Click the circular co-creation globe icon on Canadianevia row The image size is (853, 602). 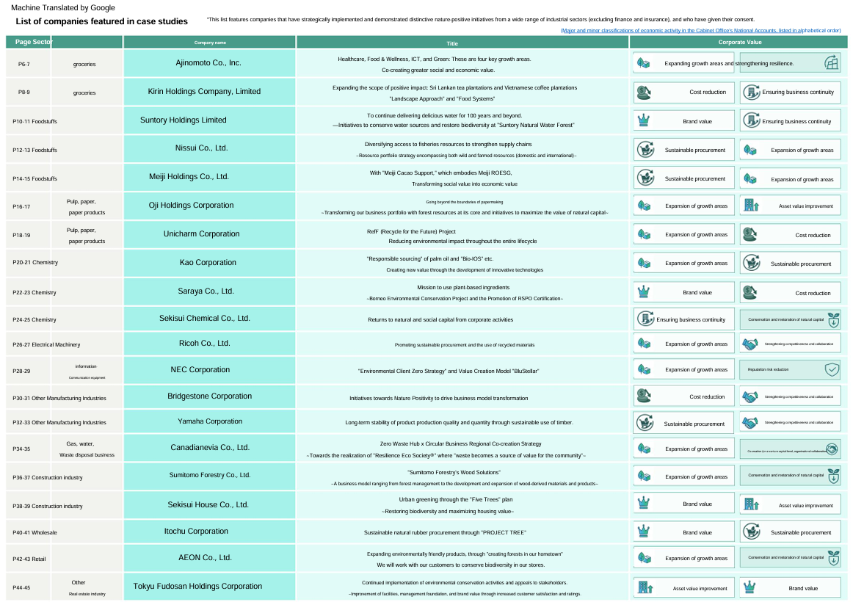[x=830, y=448]
